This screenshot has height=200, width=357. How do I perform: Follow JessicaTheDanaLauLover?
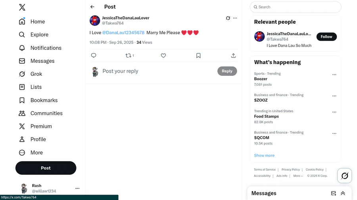pos(326,37)
